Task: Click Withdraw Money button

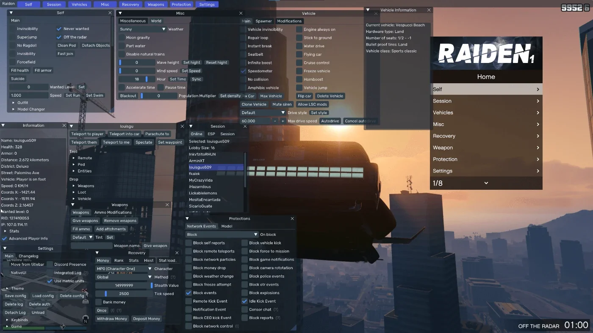Action: [x=112, y=319]
